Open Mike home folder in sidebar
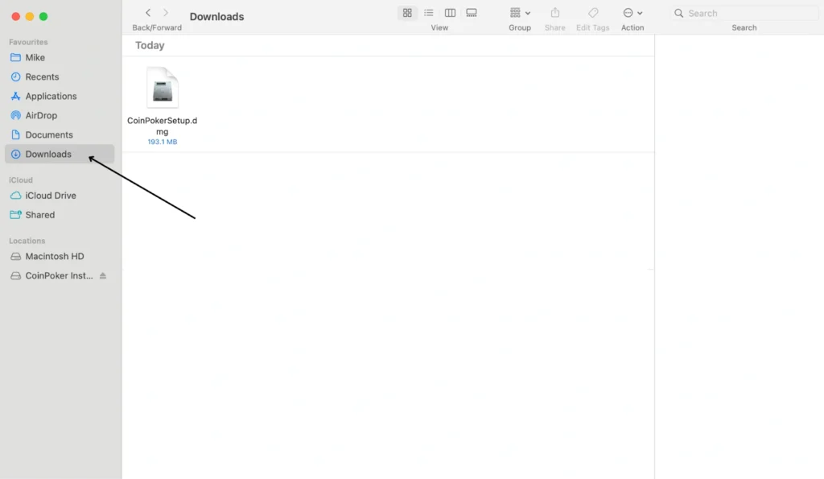Screen dimensions: 824x479 (35, 58)
